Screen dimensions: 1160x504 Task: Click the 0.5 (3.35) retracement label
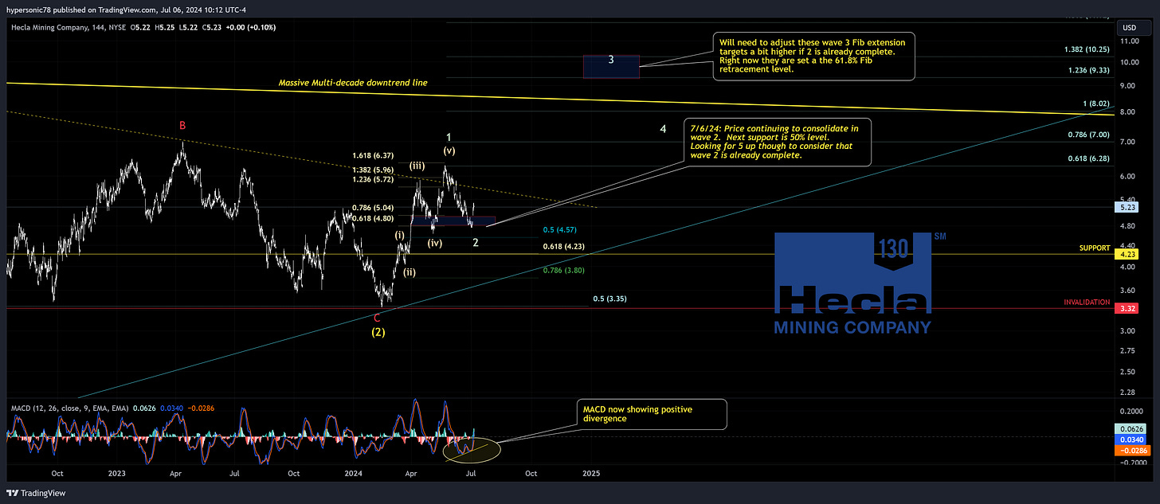click(x=609, y=299)
